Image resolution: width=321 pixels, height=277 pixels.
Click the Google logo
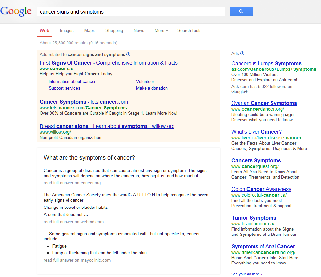(16, 11)
